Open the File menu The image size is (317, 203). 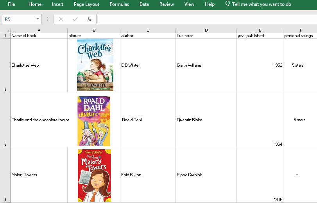coord(11,4)
